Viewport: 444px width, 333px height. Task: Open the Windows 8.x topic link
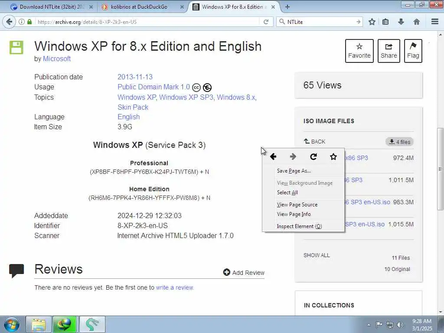(x=236, y=97)
